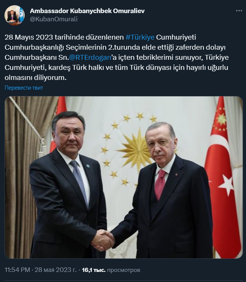Select the tweet text starting 28 Mayıs 2023
Screen dimensions: 246x282
click(x=117, y=58)
